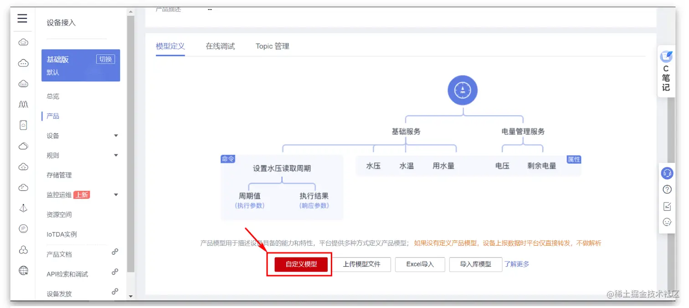Click the Excel导入 button
The image size is (689, 308).
(420, 264)
